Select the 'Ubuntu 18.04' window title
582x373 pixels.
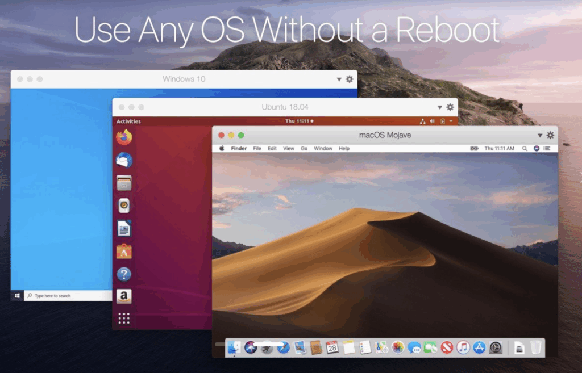[x=285, y=107]
